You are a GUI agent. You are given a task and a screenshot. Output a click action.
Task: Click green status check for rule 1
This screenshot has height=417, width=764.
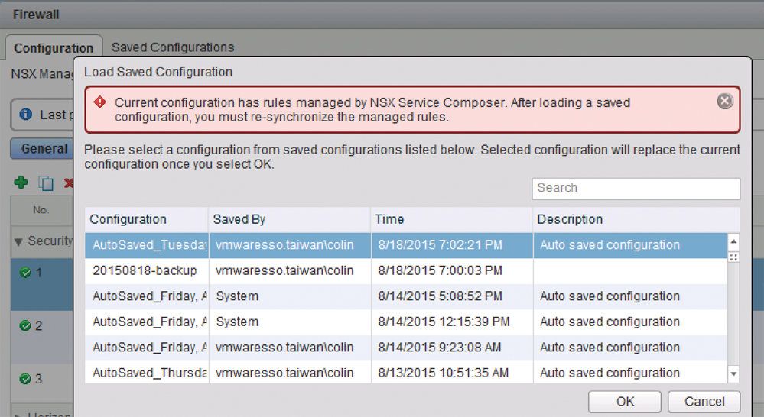[x=25, y=273]
